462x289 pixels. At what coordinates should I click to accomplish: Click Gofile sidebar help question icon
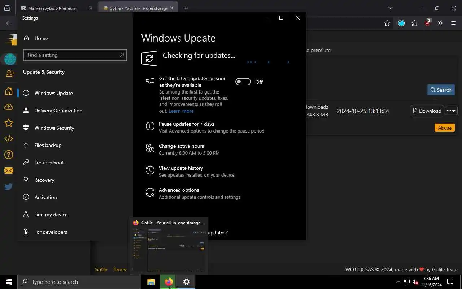9,155
